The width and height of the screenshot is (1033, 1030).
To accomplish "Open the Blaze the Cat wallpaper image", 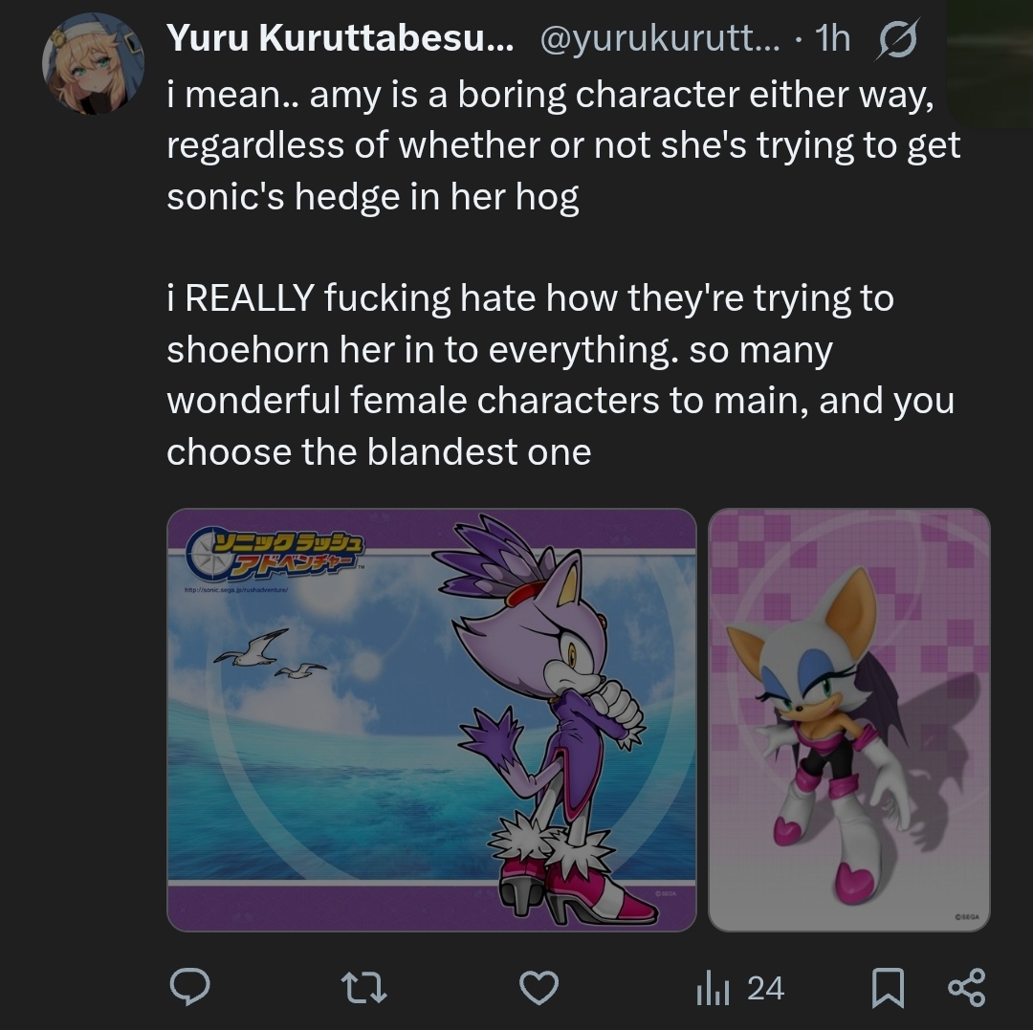I will 431,720.
